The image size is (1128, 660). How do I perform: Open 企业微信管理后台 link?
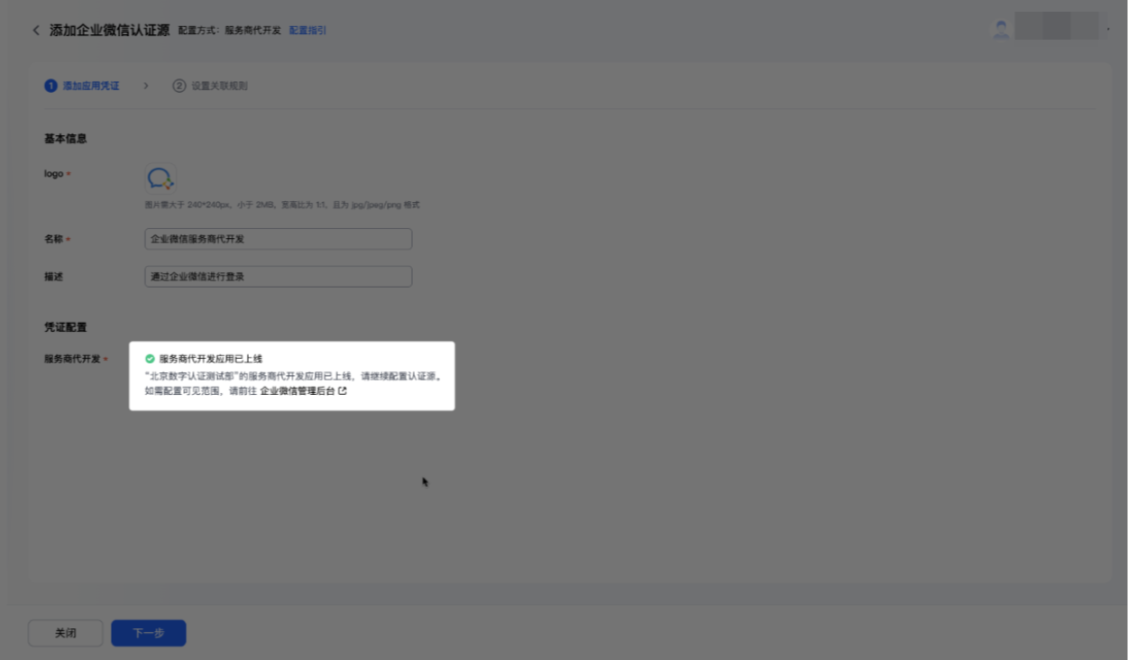298,391
